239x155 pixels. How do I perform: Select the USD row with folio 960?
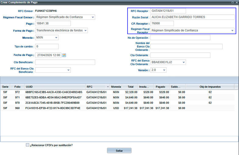click(91, 108)
